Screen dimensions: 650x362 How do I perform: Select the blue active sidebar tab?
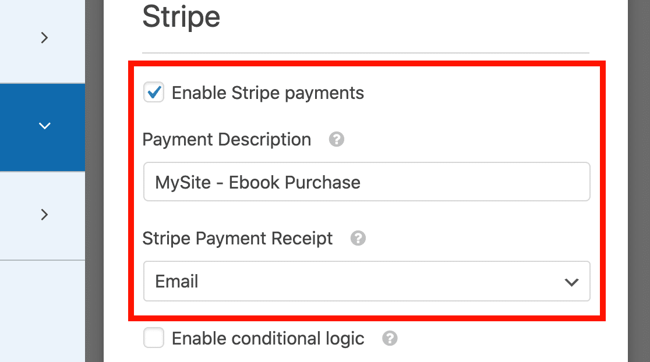[x=43, y=127]
